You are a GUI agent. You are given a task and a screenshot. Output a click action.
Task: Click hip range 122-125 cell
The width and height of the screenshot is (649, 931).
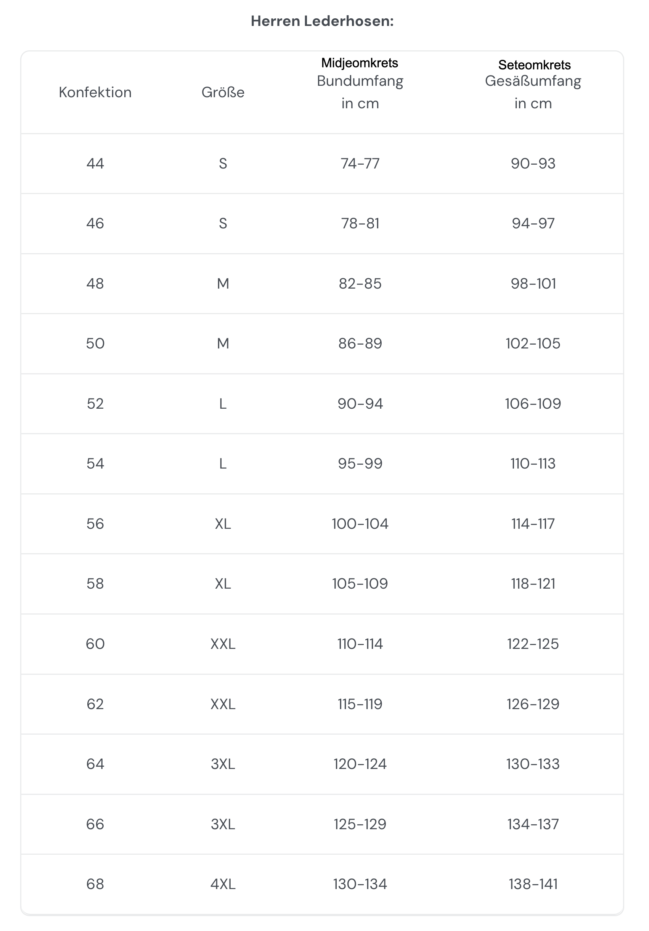pyautogui.click(x=533, y=644)
